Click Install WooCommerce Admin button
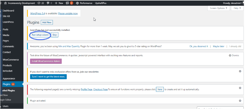The height and width of the screenshot is (109, 245). tap(46, 61)
